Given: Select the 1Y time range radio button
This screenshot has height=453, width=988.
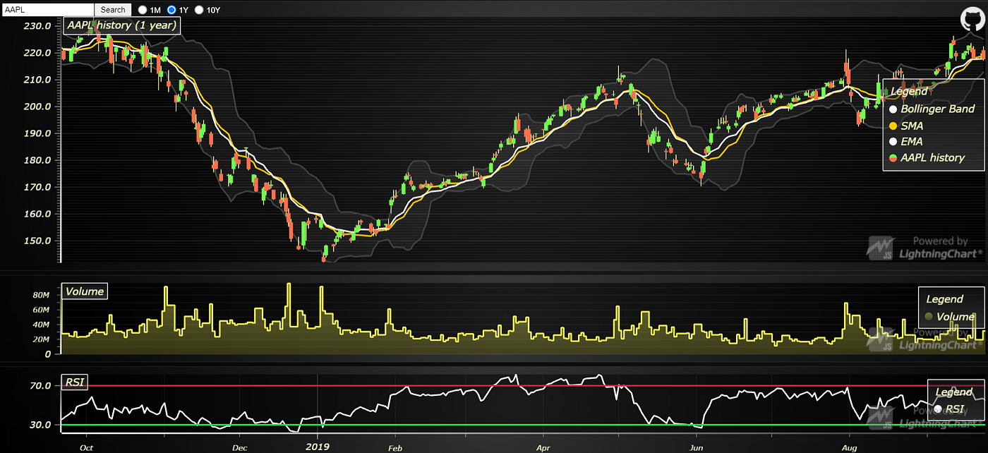Looking at the screenshot, I should 171,10.
